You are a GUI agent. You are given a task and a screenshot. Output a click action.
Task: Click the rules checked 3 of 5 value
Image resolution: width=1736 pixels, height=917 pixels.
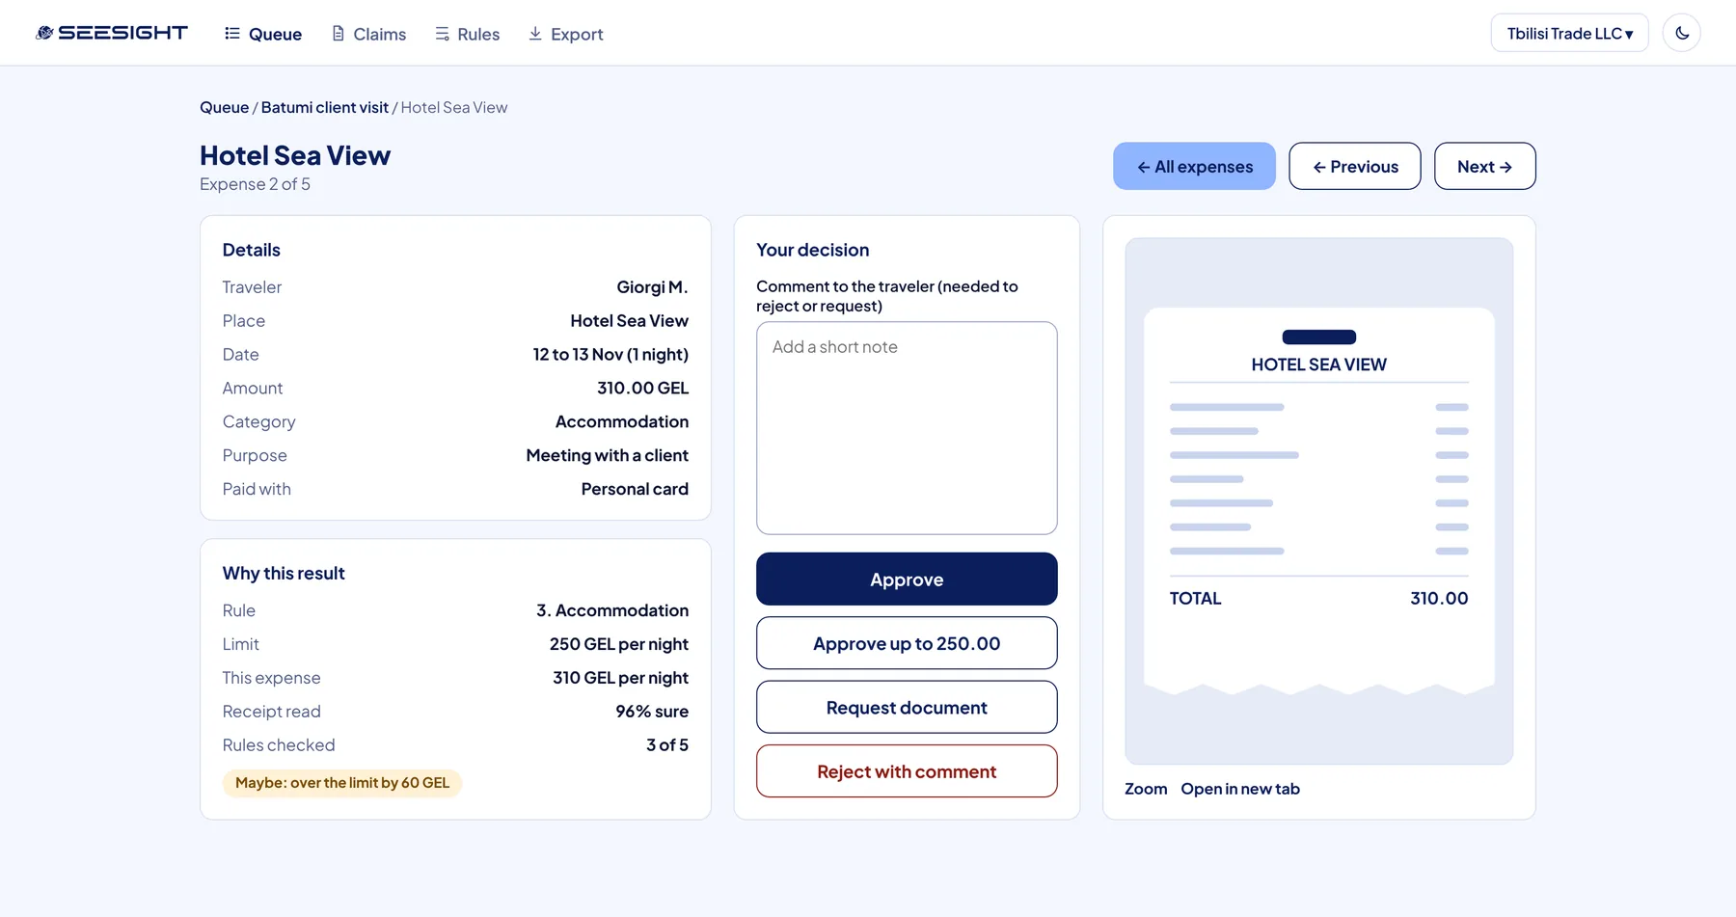point(667,745)
